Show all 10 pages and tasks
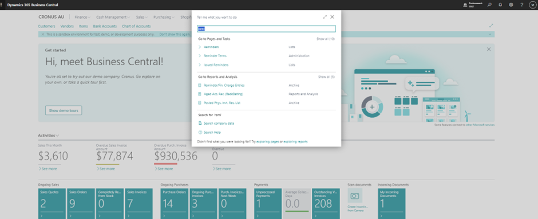The width and height of the screenshot is (538, 219). [x=326, y=39]
